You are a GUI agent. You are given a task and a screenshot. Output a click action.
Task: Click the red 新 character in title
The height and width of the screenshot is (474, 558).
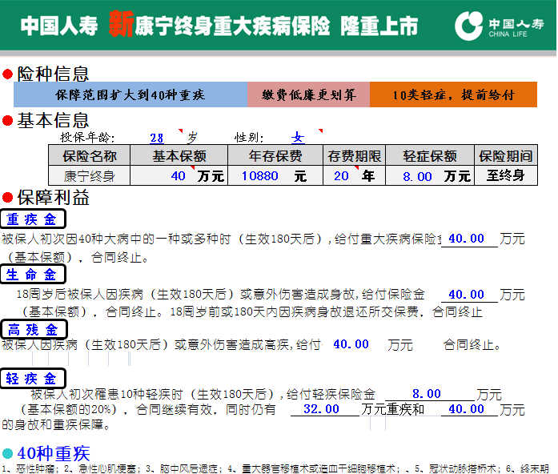tap(122, 24)
